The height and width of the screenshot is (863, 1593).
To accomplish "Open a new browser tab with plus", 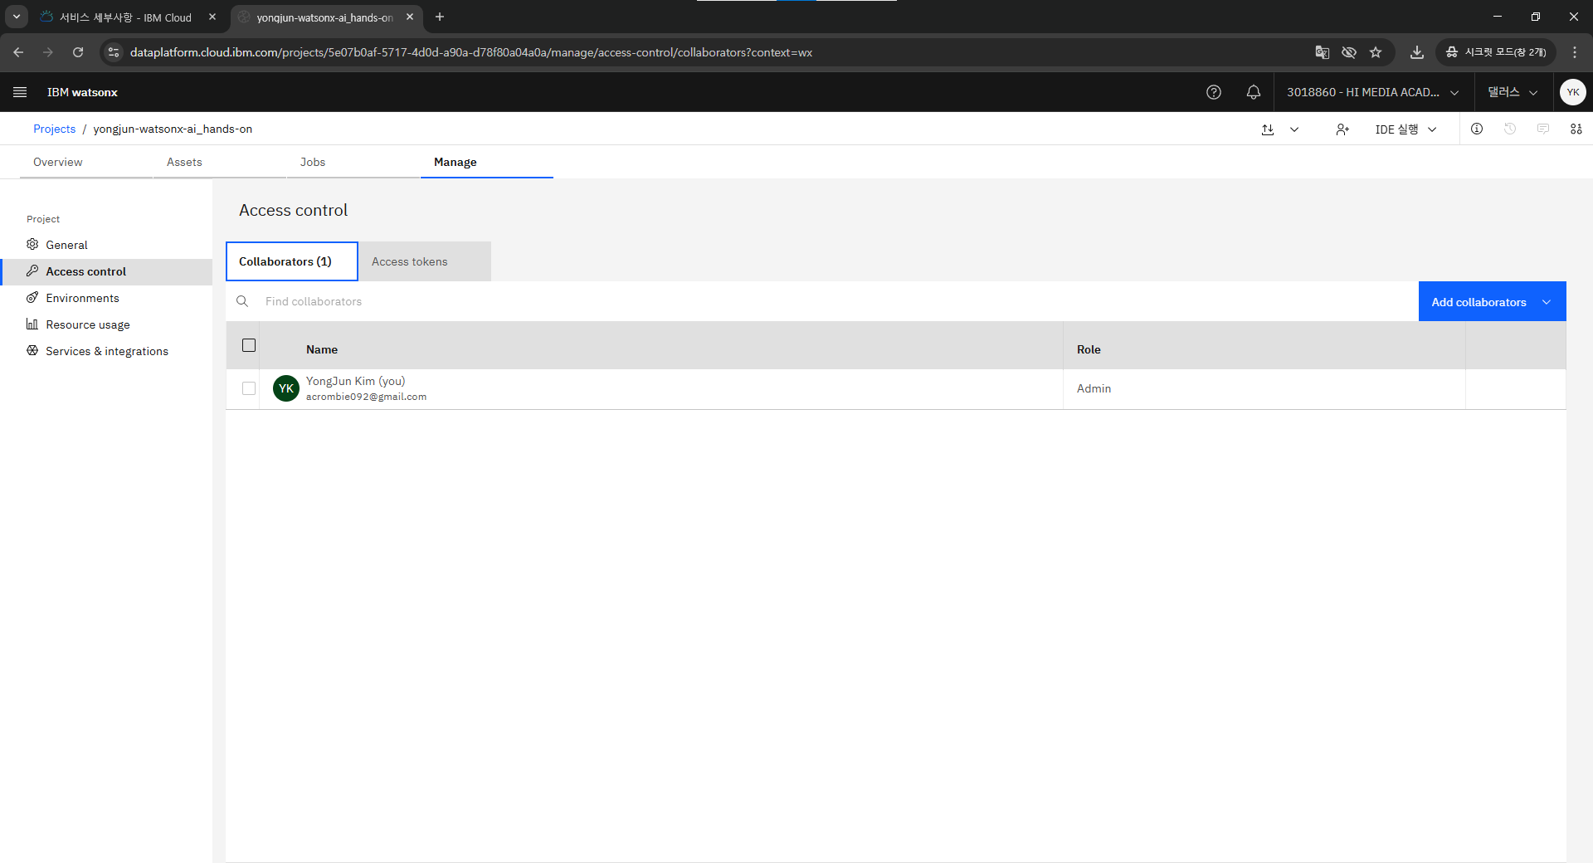I will pyautogui.click(x=440, y=17).
